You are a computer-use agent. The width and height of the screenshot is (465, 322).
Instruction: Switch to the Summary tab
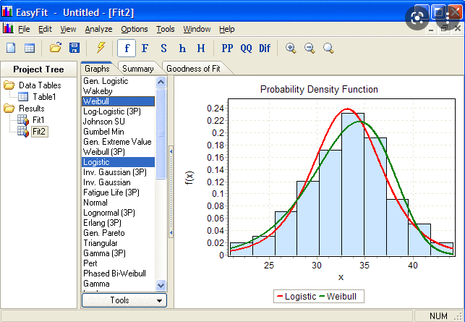coord(138,69)
